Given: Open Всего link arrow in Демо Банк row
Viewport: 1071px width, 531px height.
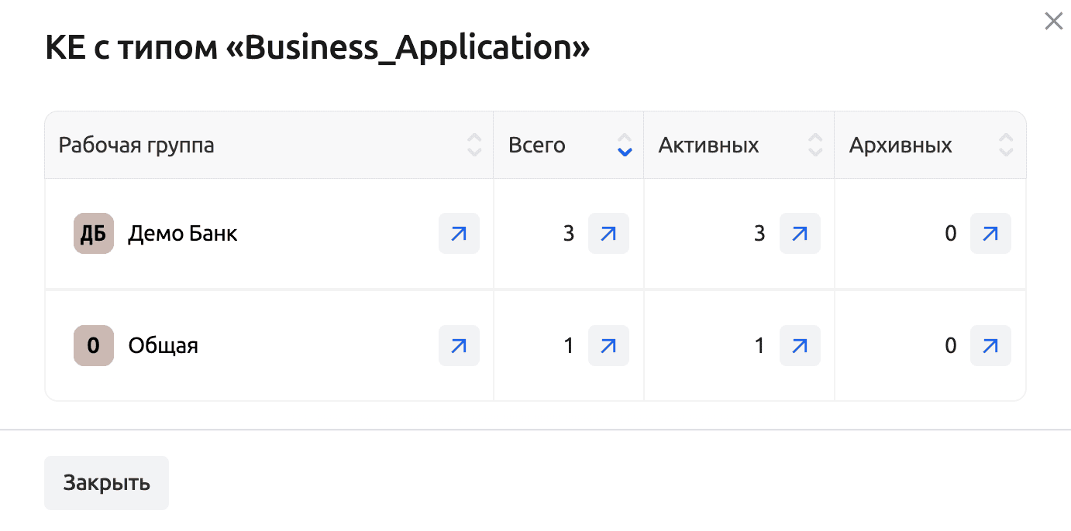Looking at the screenshot, I should coord(608,233).
